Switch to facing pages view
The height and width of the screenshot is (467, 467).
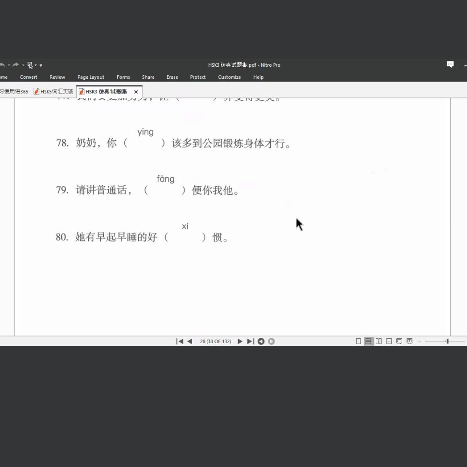pyautogui.click(x=379, y=341)
